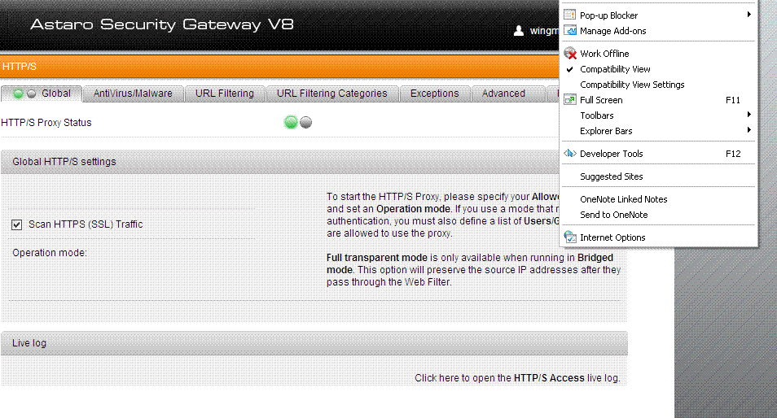Toggle the Compatibility View checkmark entry
This screenshot has width=777, height=418.
[x=659, y=69]
